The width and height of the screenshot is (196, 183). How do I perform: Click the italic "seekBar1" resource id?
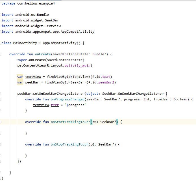[x=106, y=82]
